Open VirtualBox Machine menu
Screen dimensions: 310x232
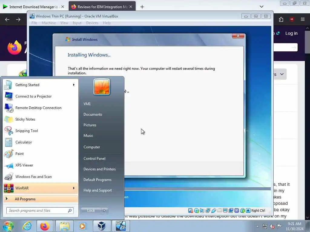[49, 23]
